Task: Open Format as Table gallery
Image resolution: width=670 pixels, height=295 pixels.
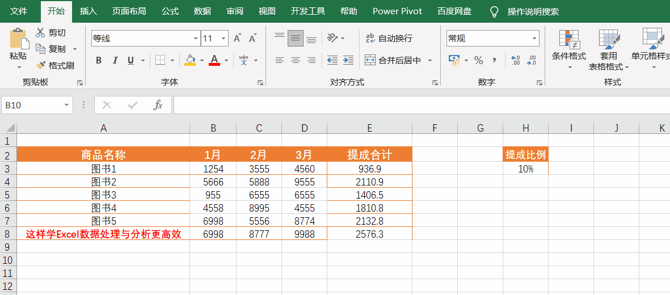Action: coord(609,49)
